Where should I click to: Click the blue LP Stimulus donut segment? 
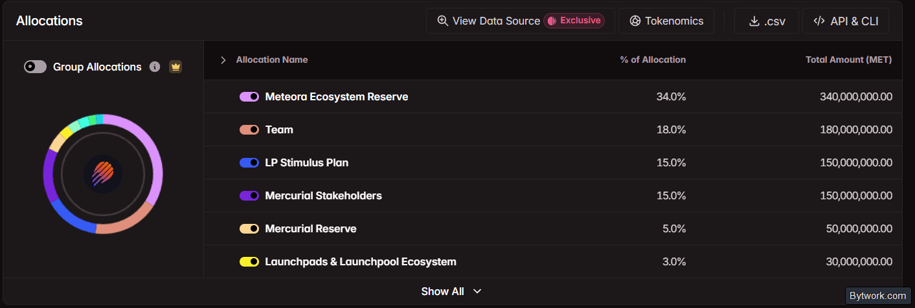(70, 217)
